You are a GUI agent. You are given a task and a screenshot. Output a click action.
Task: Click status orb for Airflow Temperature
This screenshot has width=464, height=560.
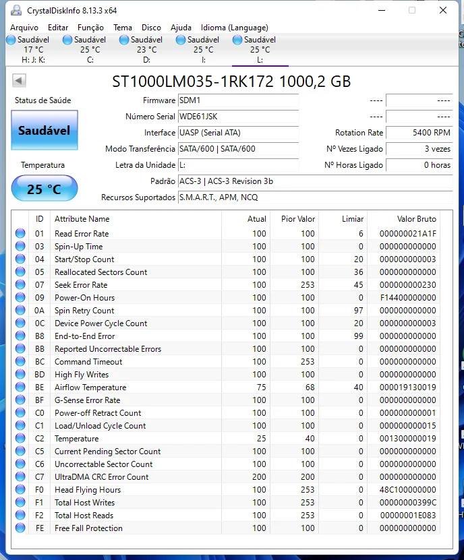click(x=20, y=387)
